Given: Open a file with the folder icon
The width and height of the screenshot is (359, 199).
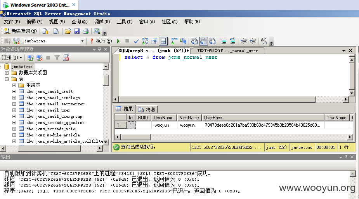Looking at the screenshot, I should 68,31.
